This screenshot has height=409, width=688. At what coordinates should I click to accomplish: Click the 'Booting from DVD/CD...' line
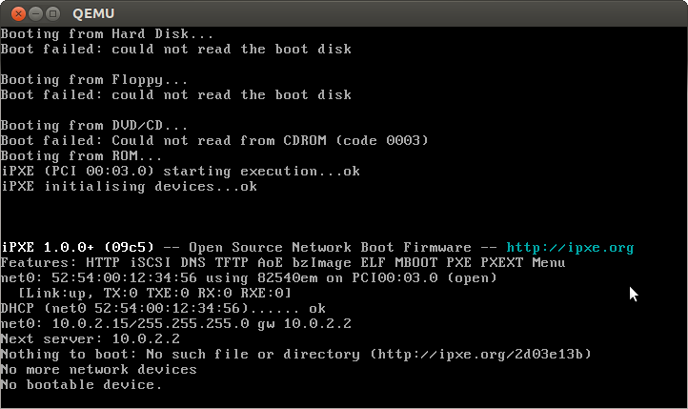tap(93, 125)
